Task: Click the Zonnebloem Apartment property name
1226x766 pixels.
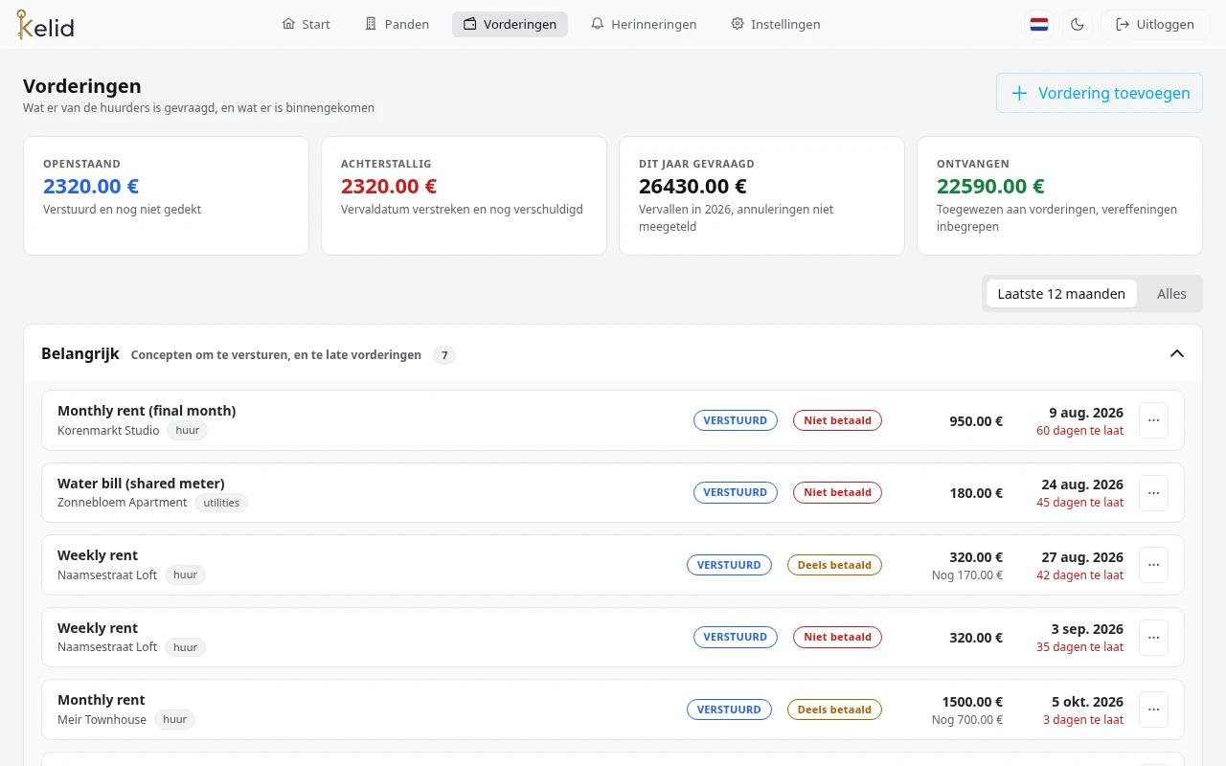Action: pos(122,503)
